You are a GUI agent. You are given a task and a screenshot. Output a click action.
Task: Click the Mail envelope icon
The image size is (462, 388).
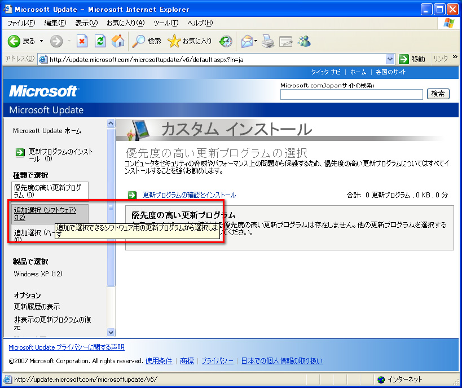(247, 41)
